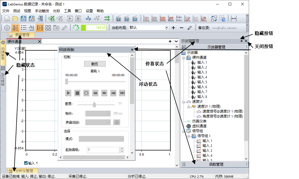299x179 pixels.
Task: Click play in the playback panel
Action: 68,93
